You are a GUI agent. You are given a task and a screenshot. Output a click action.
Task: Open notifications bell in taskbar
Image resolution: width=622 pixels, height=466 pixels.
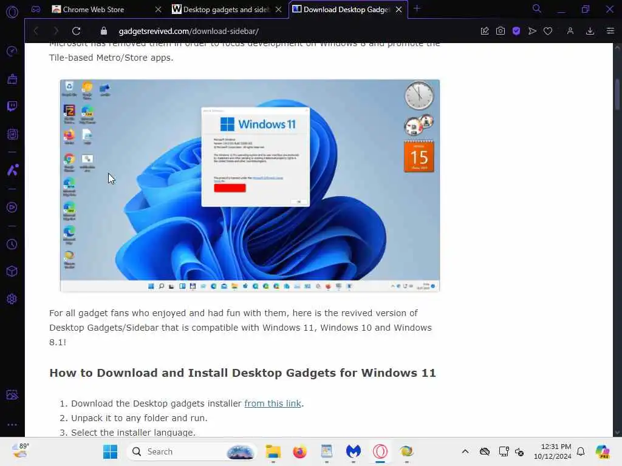581,451
